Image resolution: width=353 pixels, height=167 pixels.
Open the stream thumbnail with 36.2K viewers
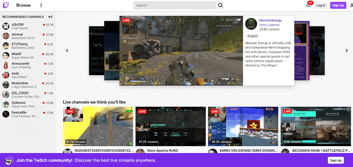click(x=243, y=126)
